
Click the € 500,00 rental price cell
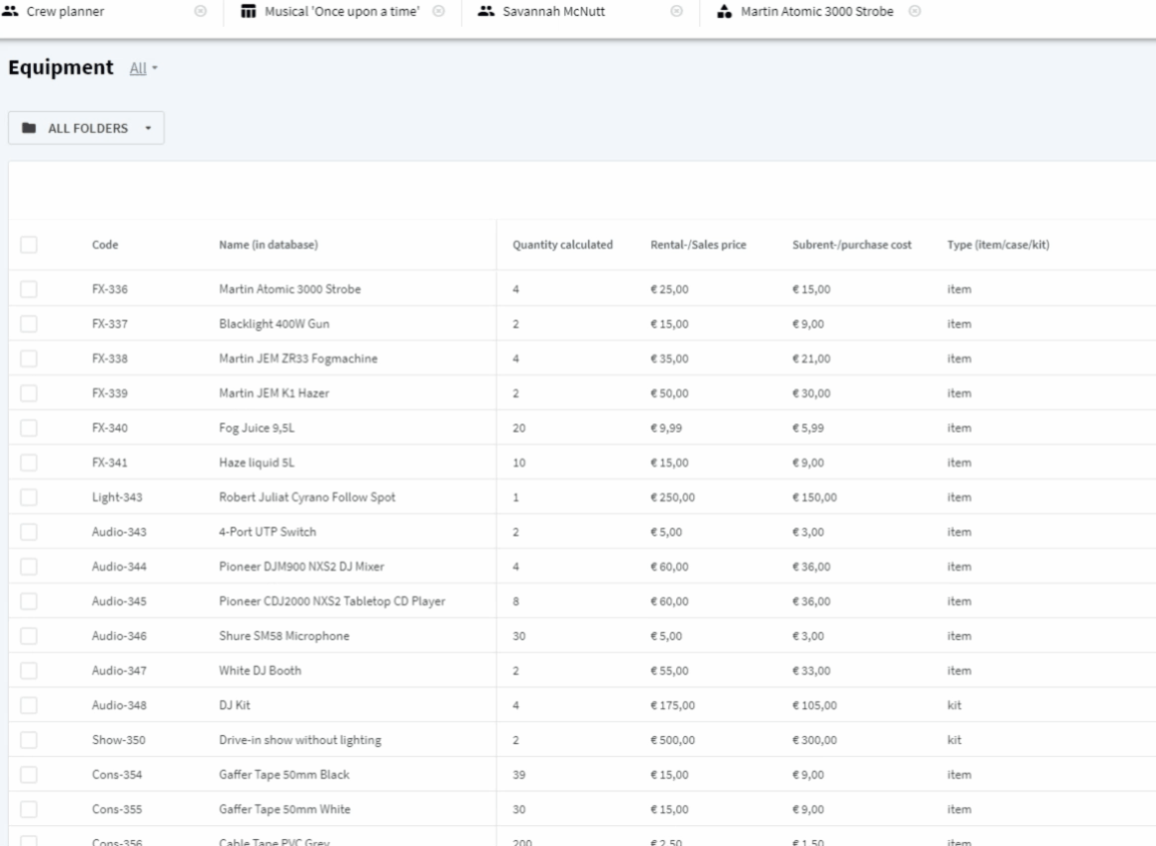pyautogui.click(x=672, y=739)
